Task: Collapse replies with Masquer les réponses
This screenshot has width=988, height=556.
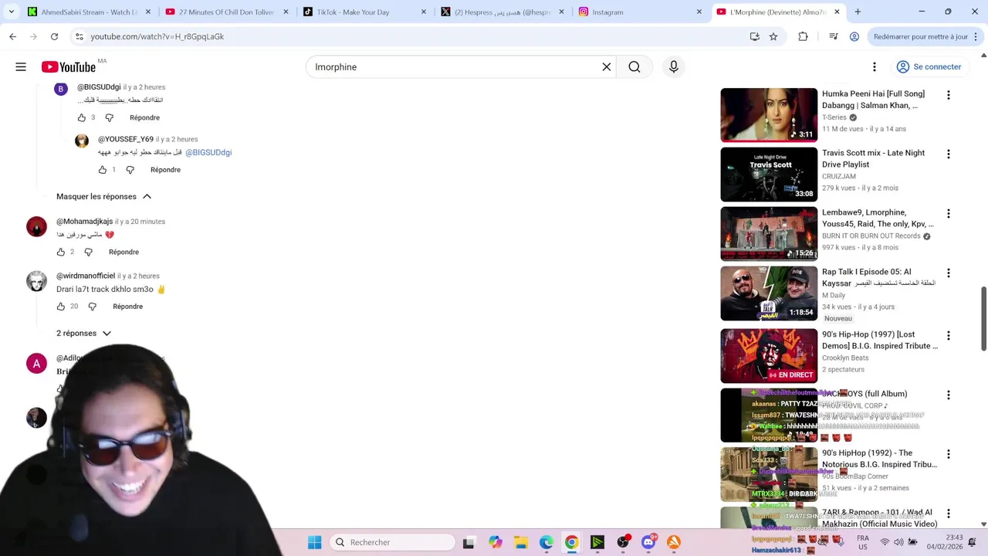Action: click(x=104, y=196)
